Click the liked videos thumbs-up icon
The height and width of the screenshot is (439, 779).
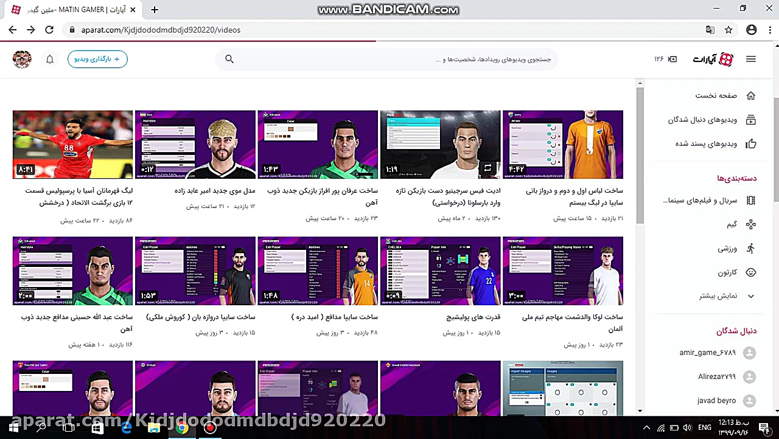pyautogui.click(x=750, y=143)
